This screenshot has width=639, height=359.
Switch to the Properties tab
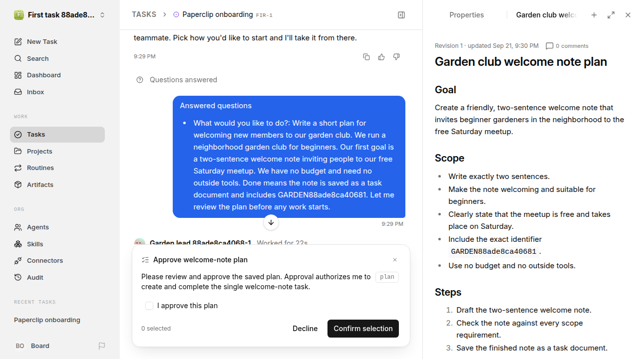[x=466, y=15]
